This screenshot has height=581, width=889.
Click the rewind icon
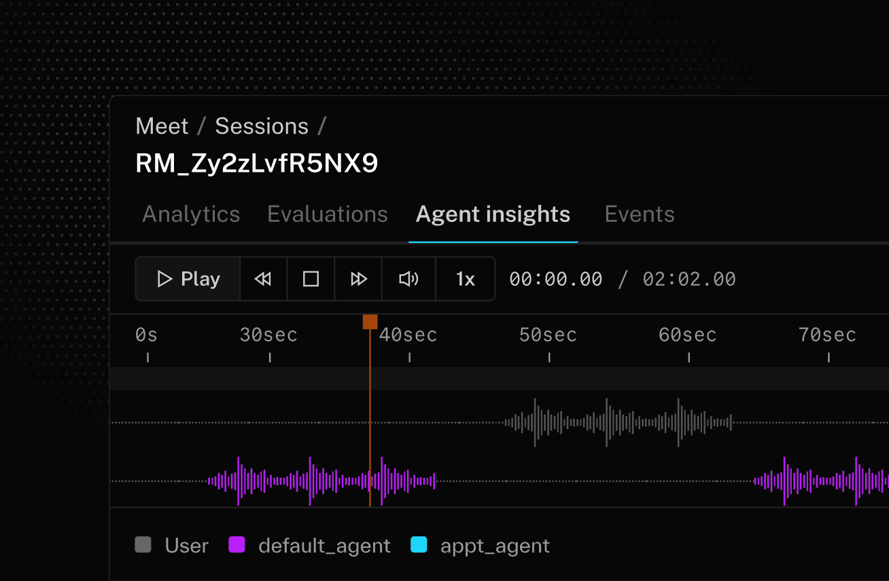click(264, 278)
